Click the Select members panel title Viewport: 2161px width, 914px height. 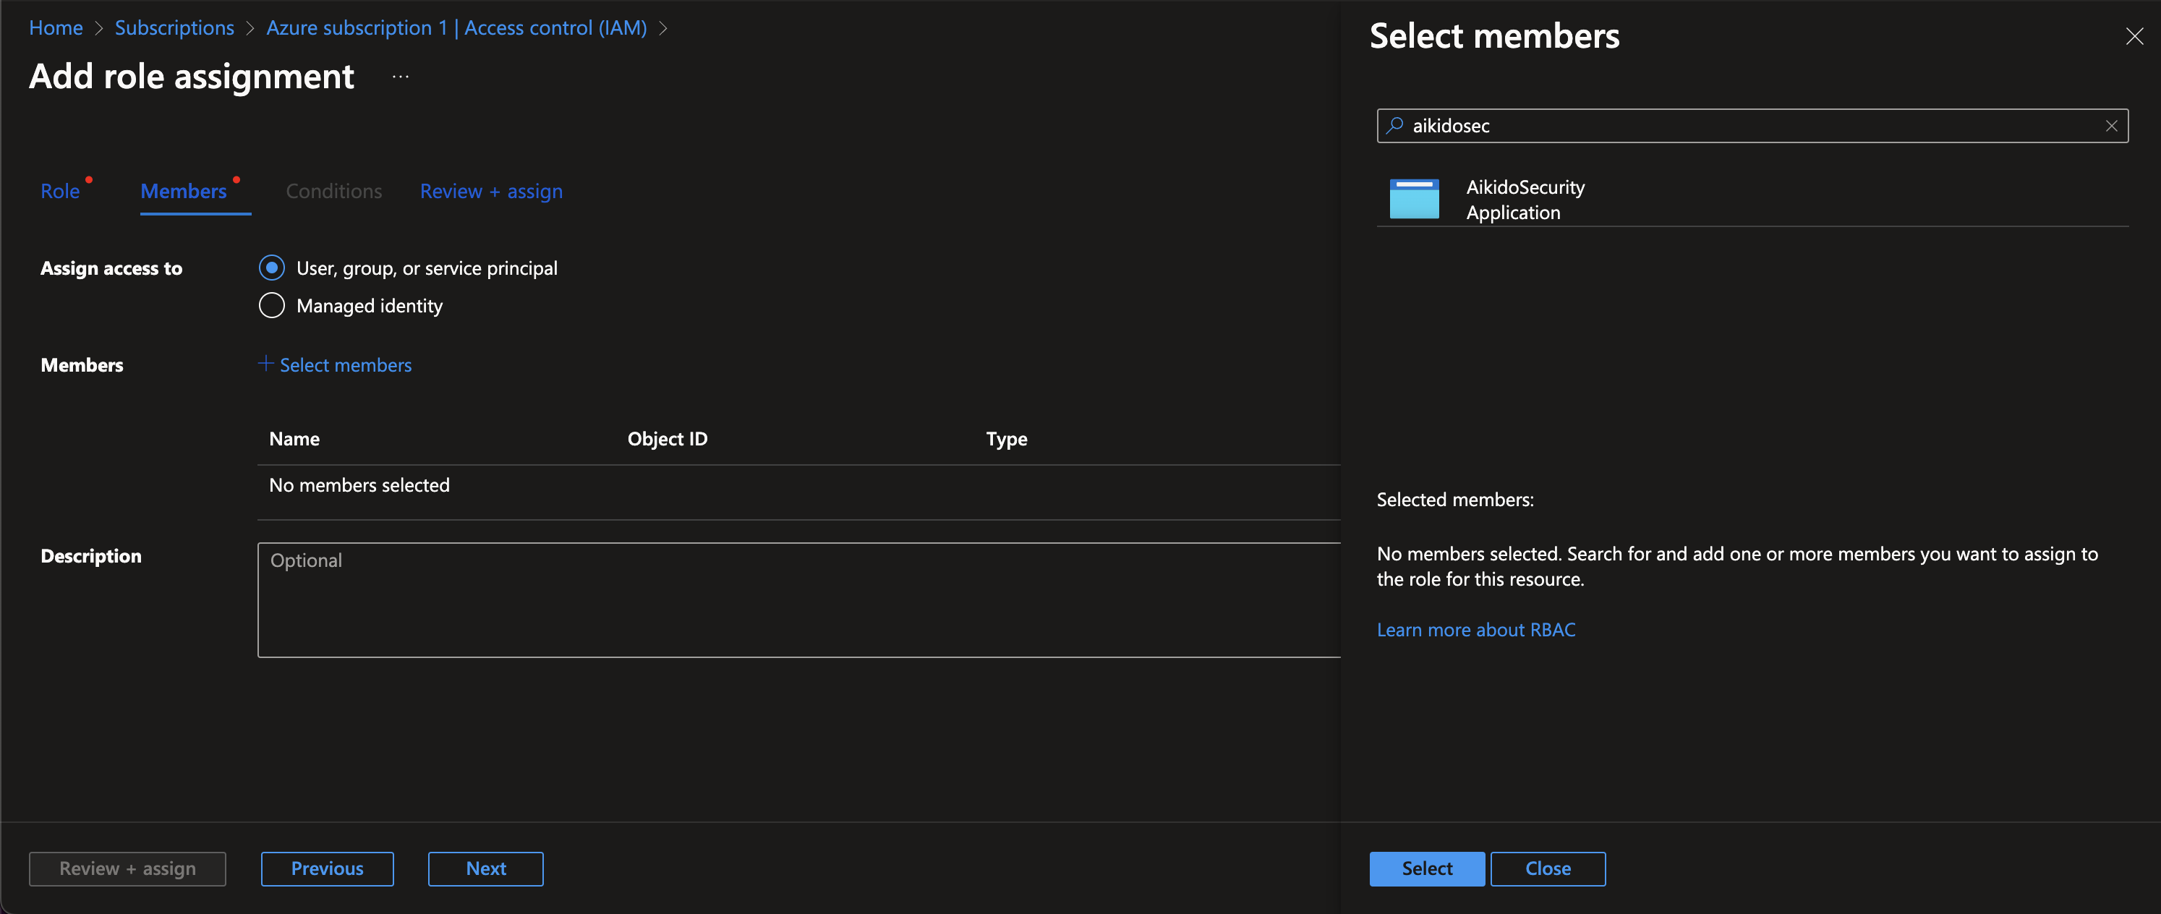[1495, 36]
